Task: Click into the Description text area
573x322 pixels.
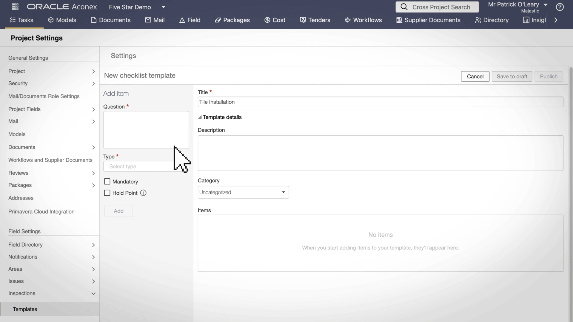Action: pyautogui.click(x=380, y=153)
